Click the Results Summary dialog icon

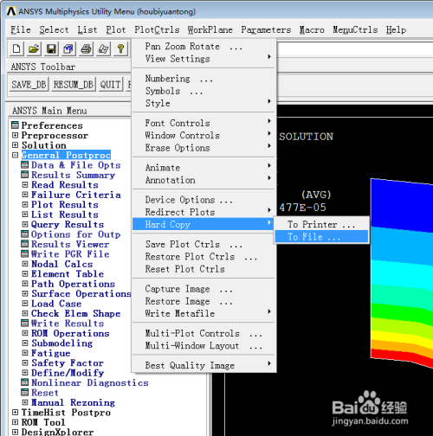click(x=25, y=175)
